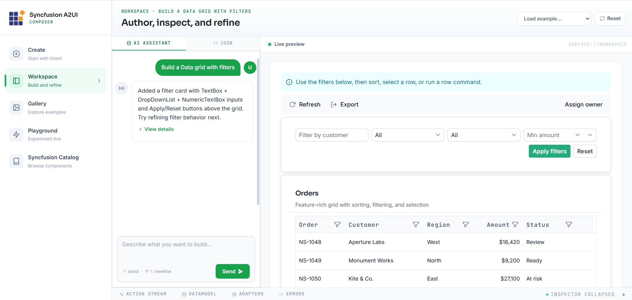Open Gallery via its image icon

16,107
